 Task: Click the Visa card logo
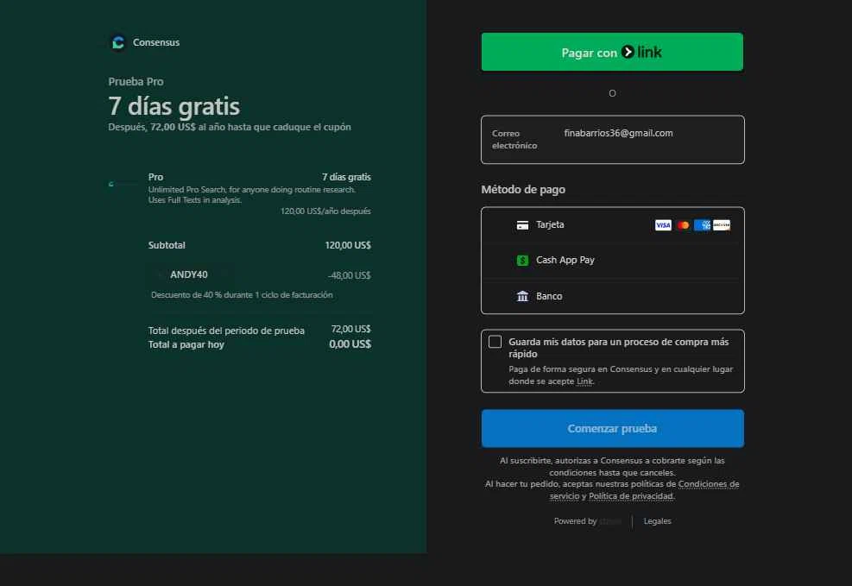click(x=663, y=225)
